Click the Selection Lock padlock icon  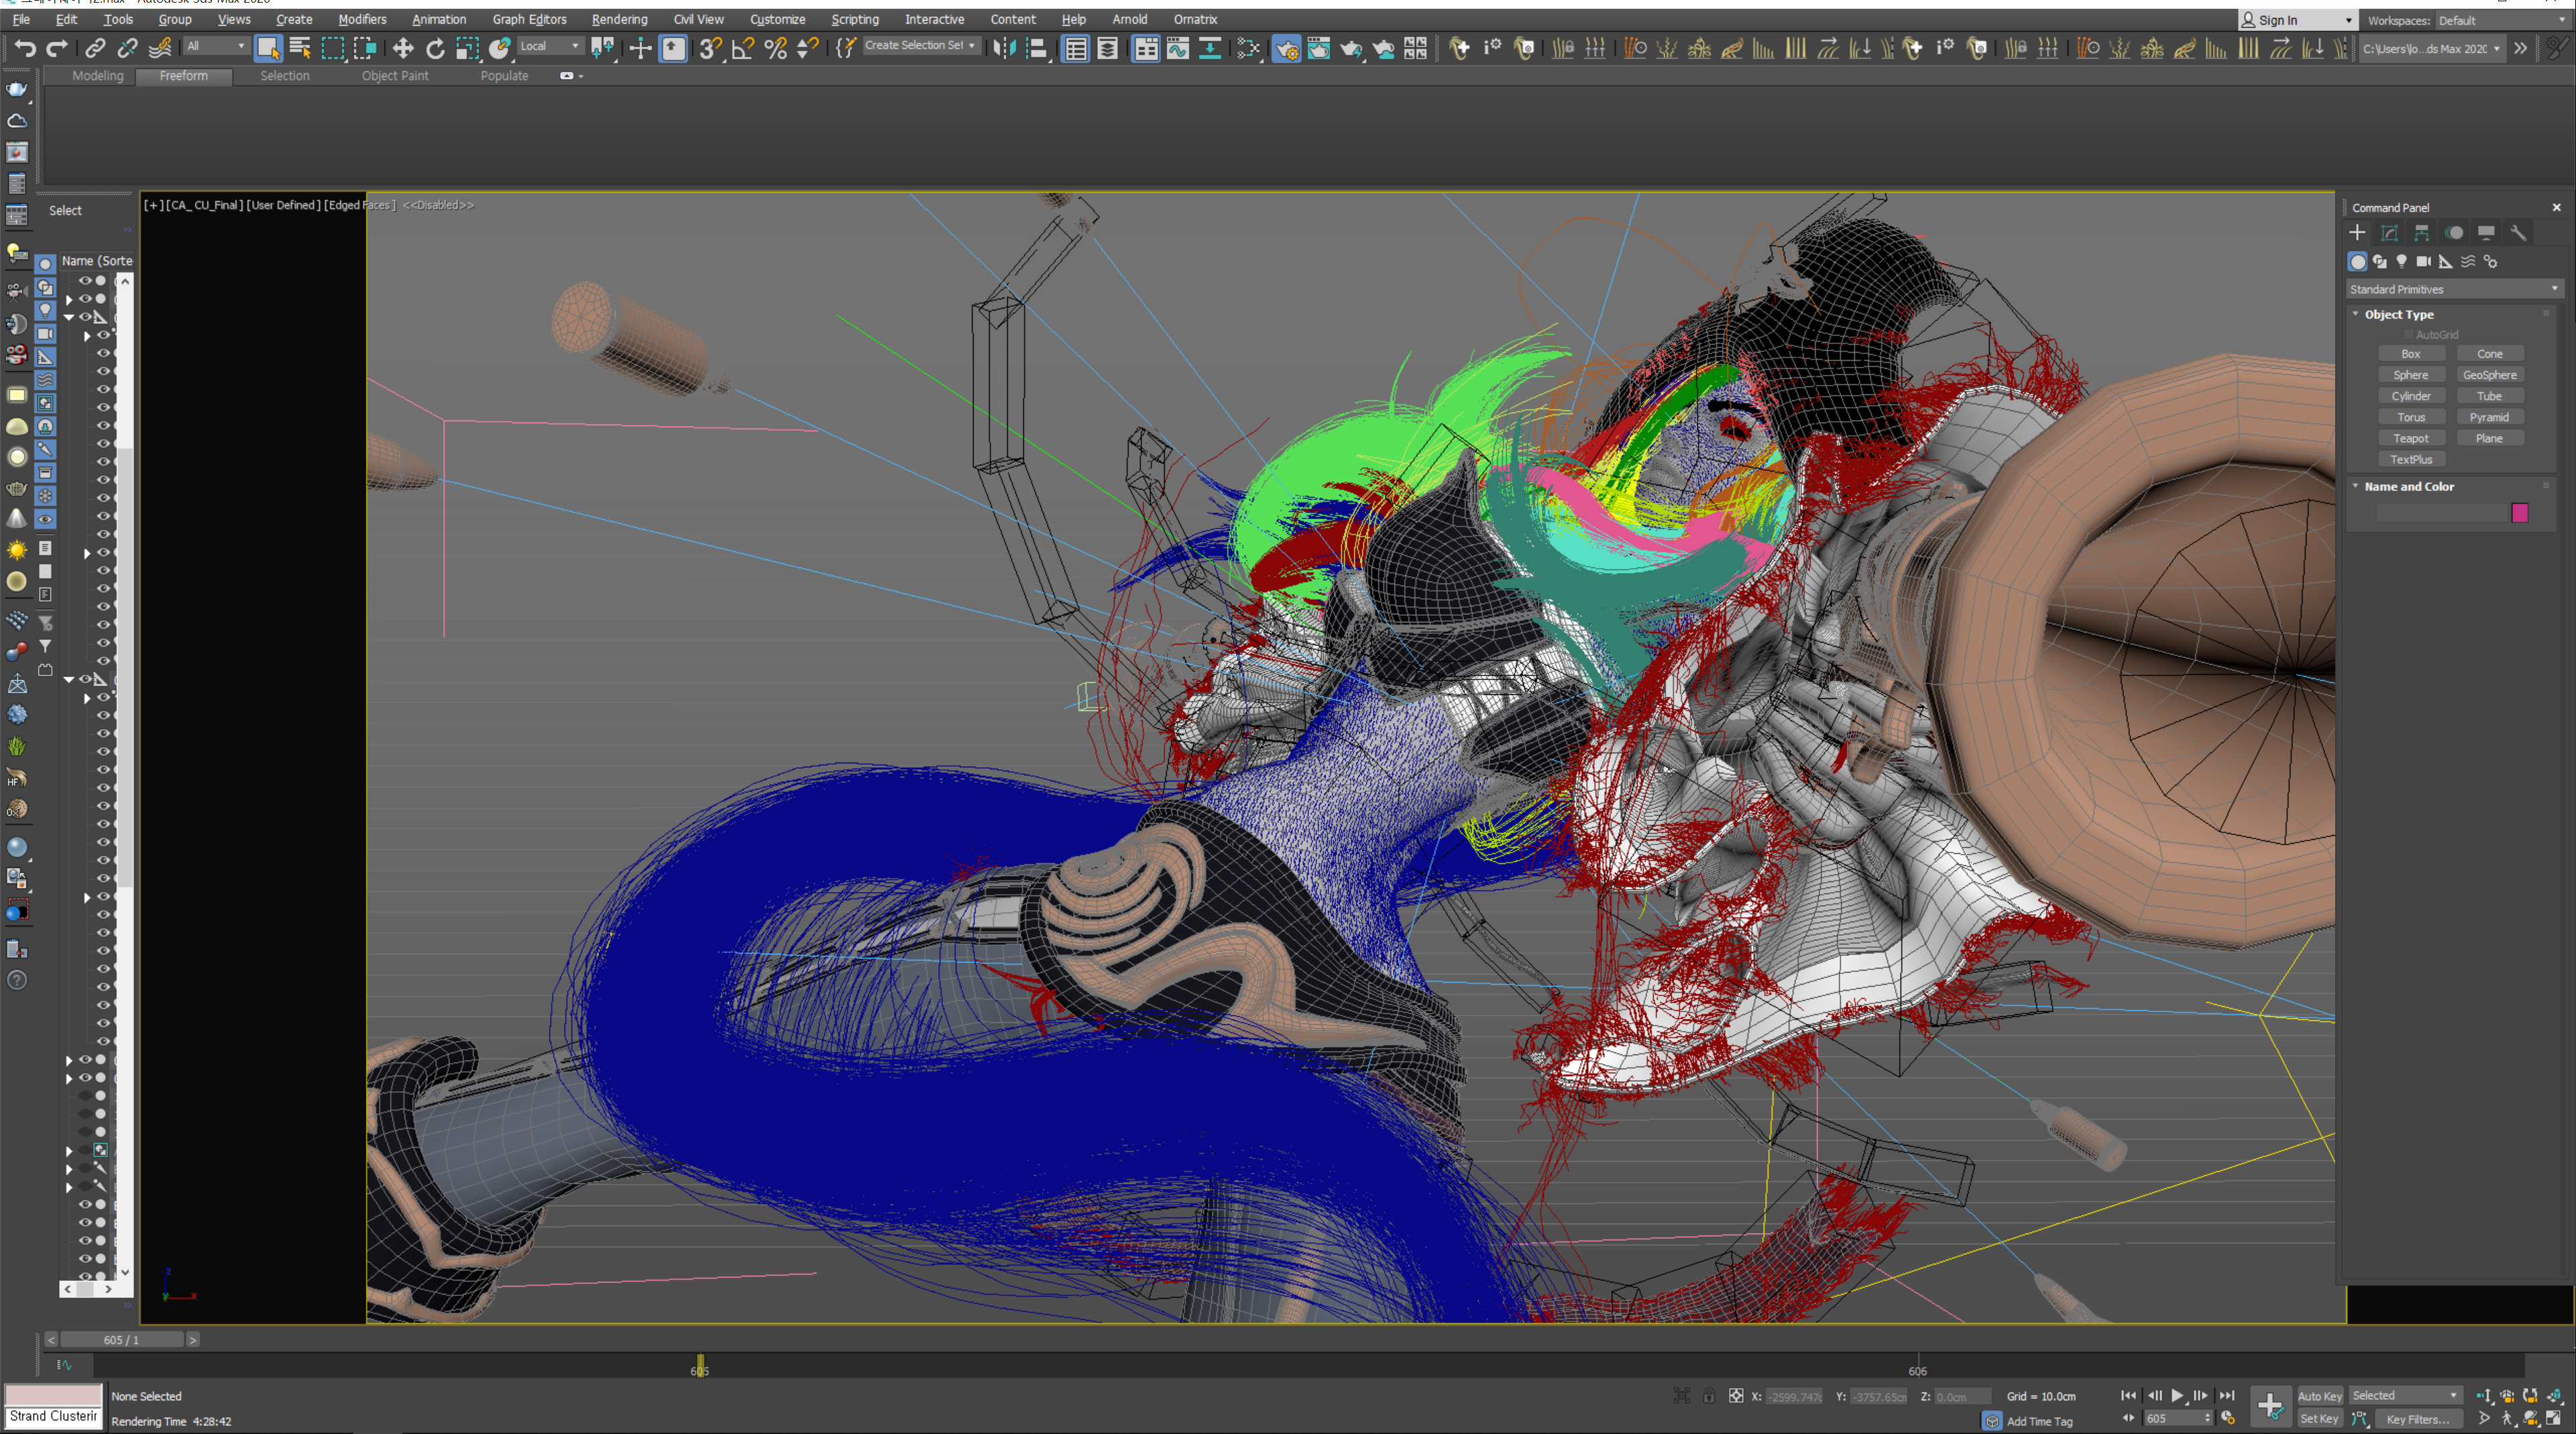coord(1709,1397)
